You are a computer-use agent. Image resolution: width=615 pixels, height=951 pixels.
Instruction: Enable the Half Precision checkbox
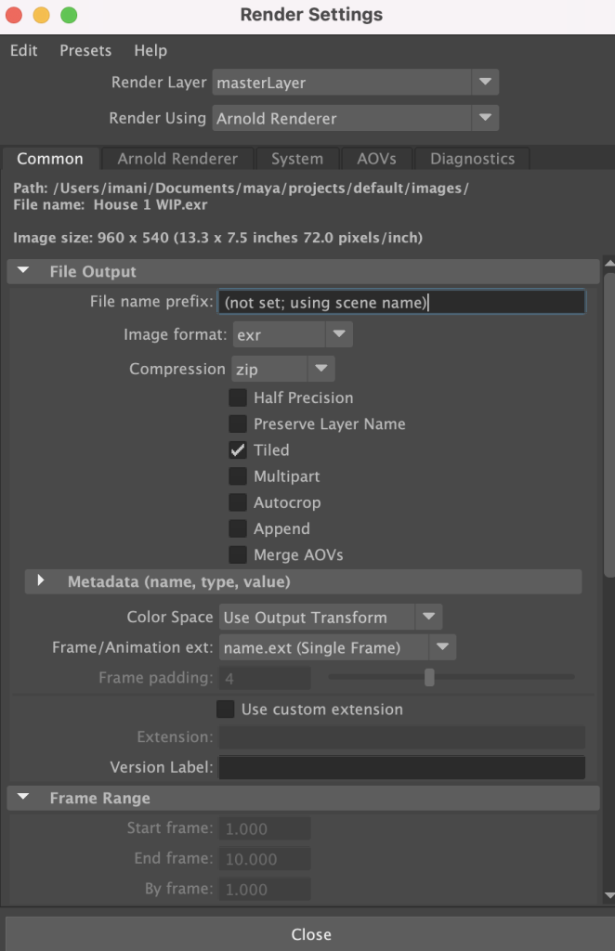(x=238, y=397)
